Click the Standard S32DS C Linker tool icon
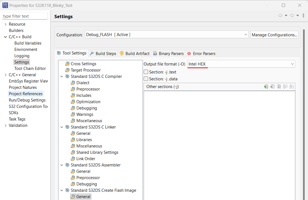The width and height of the screenshot is (308, 200). pos(67,127)
